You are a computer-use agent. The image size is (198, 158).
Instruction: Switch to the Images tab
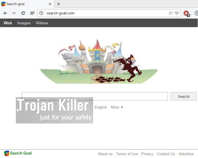(24, 23)
